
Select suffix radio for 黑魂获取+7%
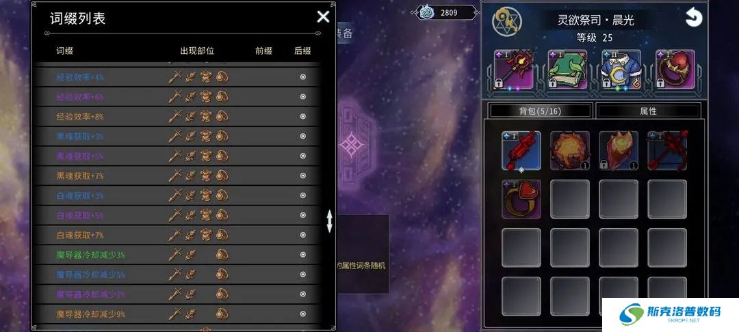302,176
